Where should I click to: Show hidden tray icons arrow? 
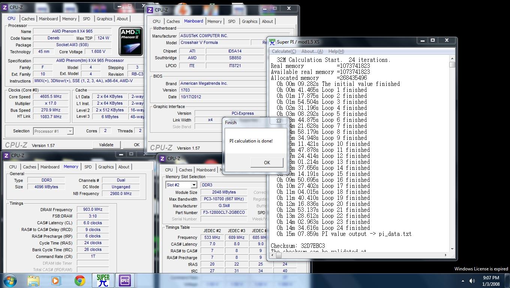(x=463, y=281)
